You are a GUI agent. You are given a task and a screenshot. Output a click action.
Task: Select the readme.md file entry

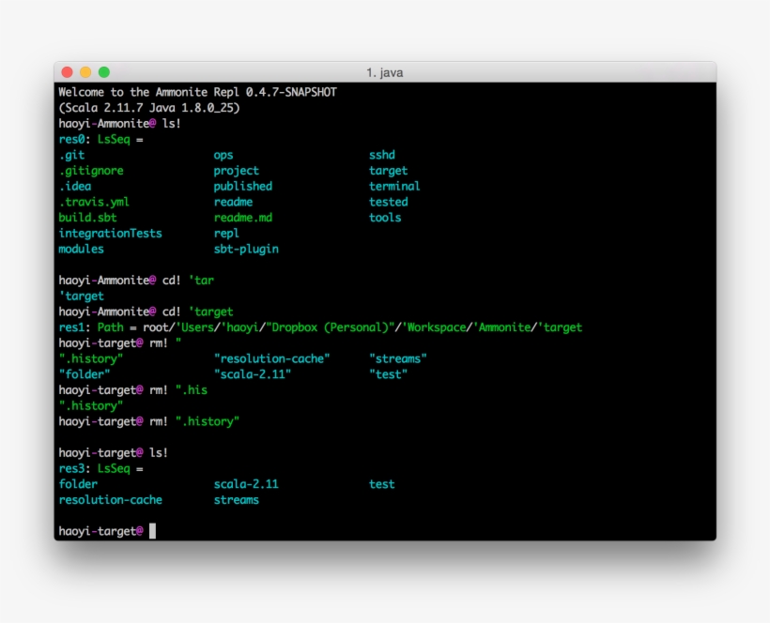click(242, 218)
